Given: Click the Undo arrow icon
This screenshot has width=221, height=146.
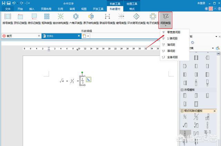Looking at the screenshot, I should tap(14, 3).
